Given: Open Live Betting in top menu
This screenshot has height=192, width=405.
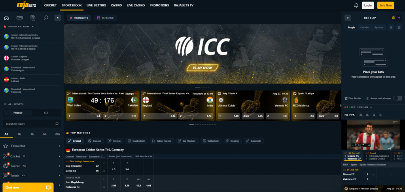Looking at the screenshot, I should point(97,6).
